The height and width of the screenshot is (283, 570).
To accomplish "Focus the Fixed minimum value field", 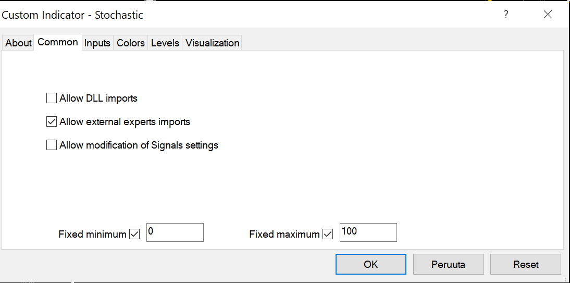I will coord(175,232).
